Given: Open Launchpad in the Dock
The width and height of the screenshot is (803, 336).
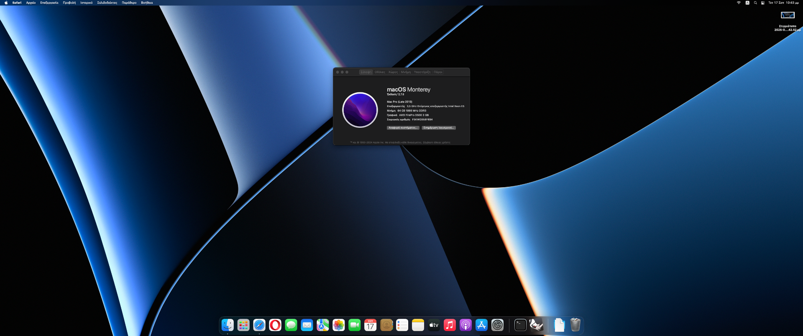Looking at the screenshot, I should [243, 325].
